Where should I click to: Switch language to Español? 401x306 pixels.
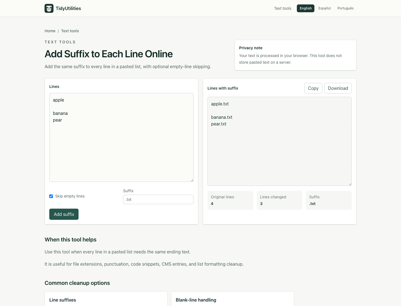[x=324, y=8]
